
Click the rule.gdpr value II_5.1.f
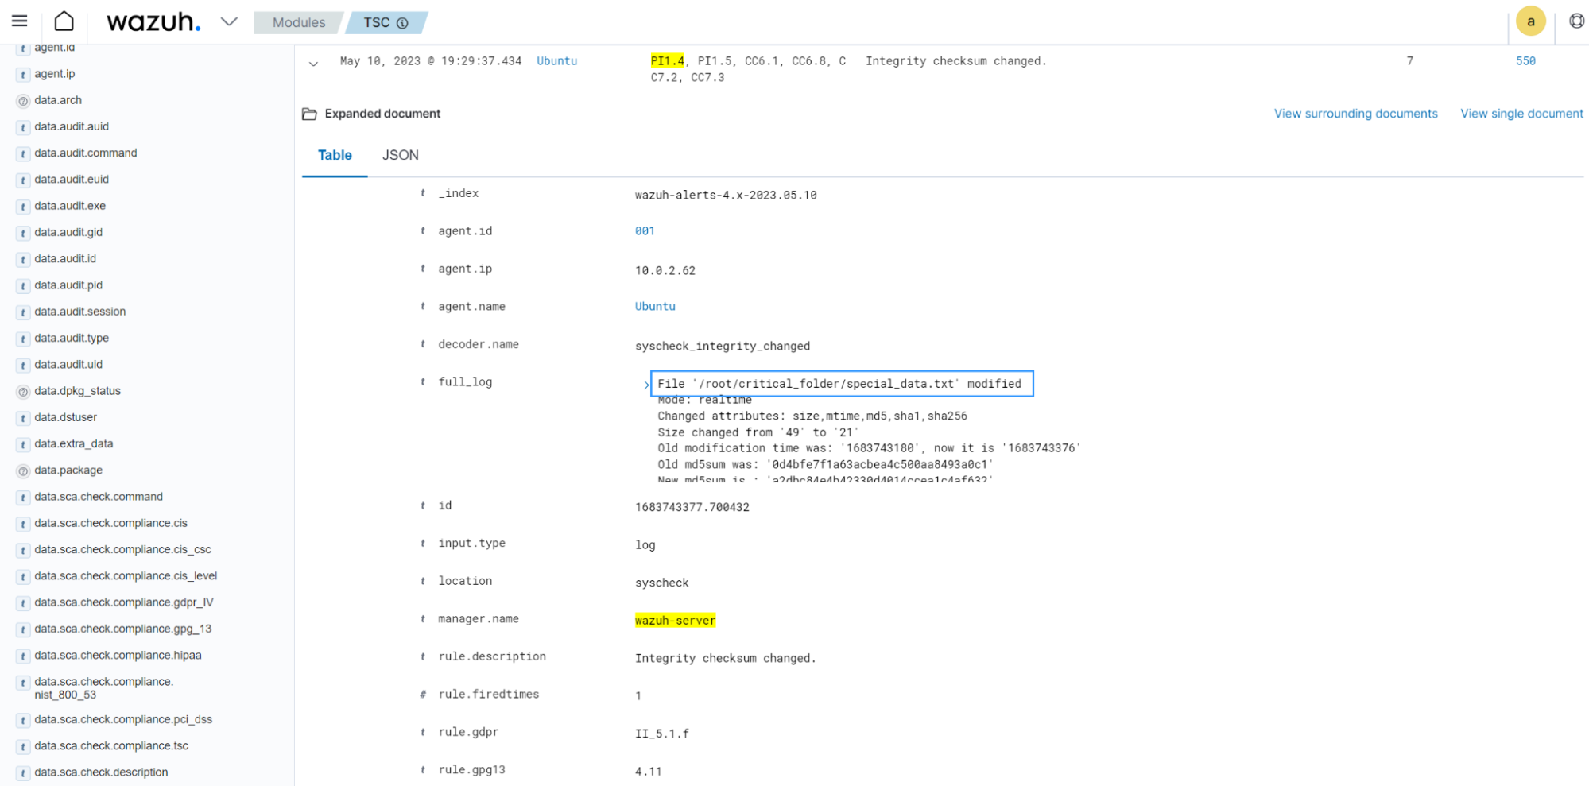(x=661, y=734)
